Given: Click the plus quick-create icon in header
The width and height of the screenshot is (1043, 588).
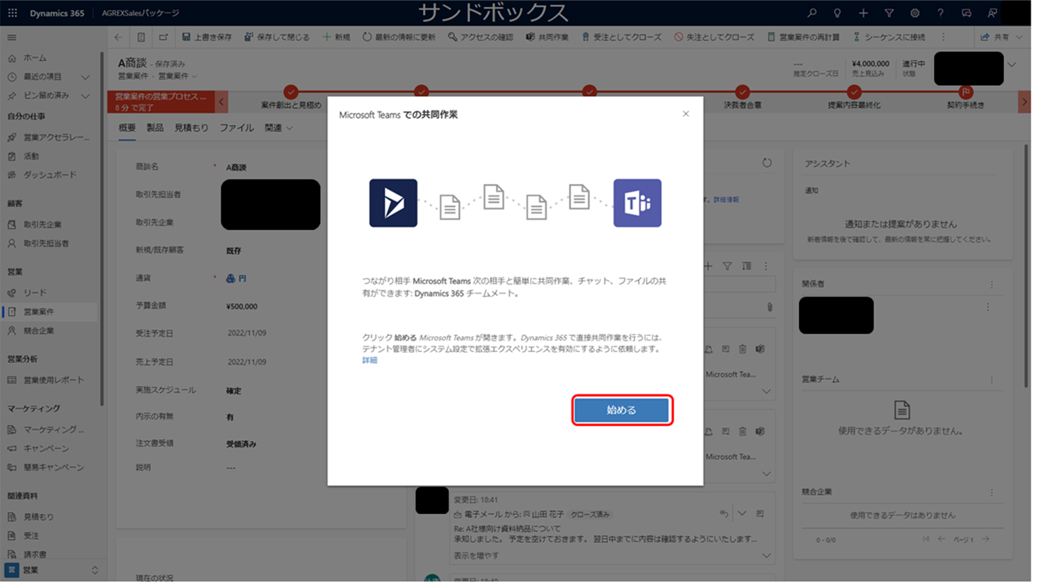Looking at the screenshot, I should click(x=863, y=13).
